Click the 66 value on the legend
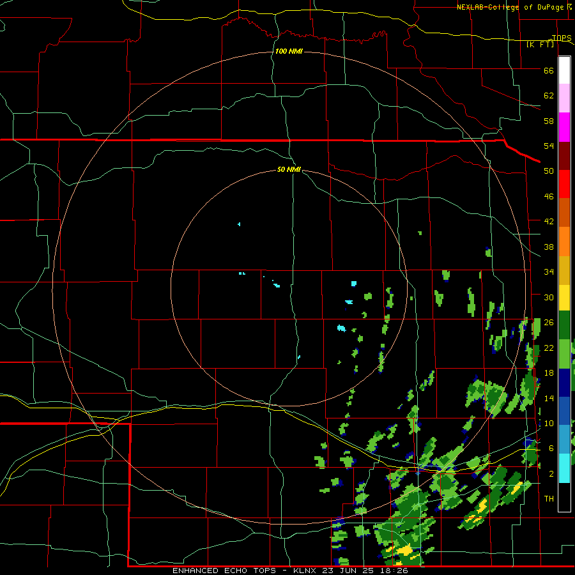 549,70
